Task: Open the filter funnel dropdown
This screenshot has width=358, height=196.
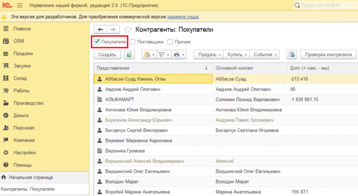Action: [164, 55]
